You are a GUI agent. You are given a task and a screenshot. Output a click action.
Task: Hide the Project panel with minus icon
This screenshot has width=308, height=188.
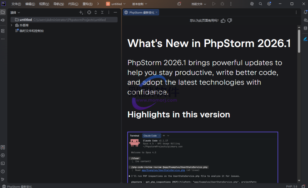click(x=115, y=12)
